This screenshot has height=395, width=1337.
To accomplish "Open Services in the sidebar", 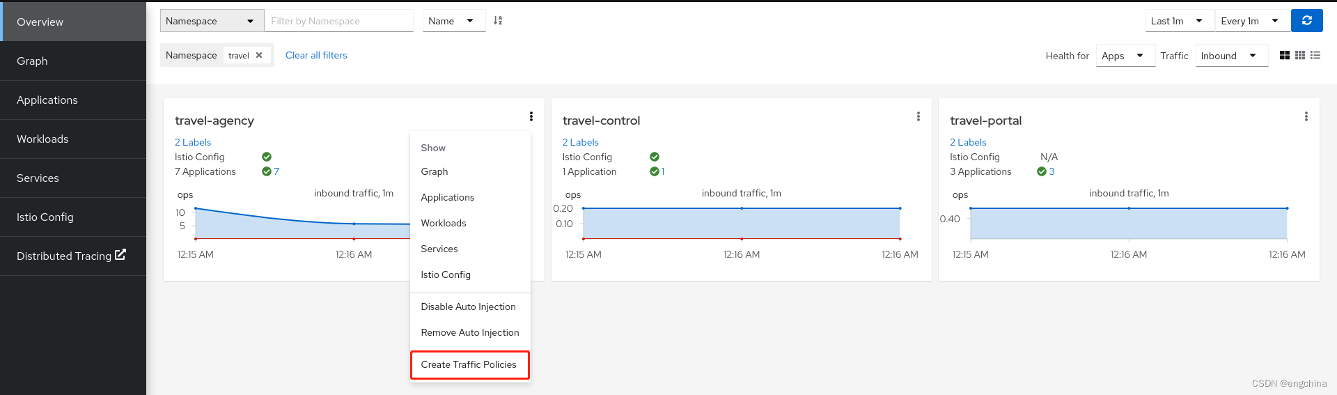I will click(x=73, y=178).
